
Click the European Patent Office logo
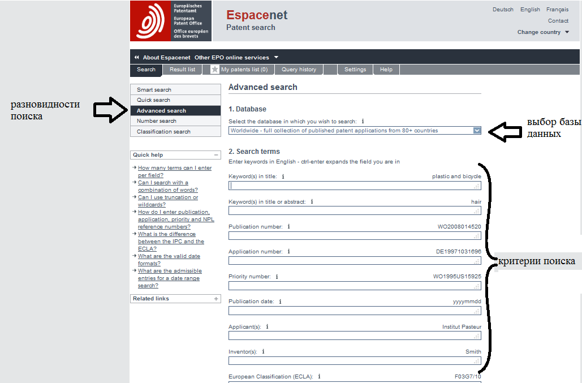tap(171, 21)
